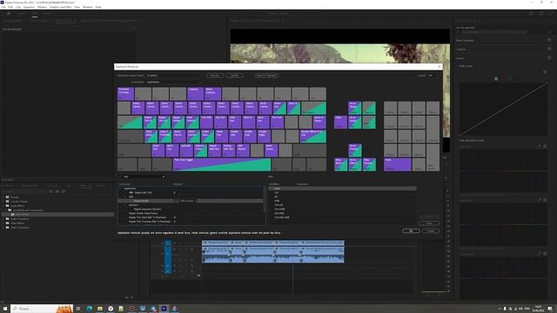Screen dimensions: 557x313
Task: Expand the Video Transitions folder
Action: click(x=3, y=228)
